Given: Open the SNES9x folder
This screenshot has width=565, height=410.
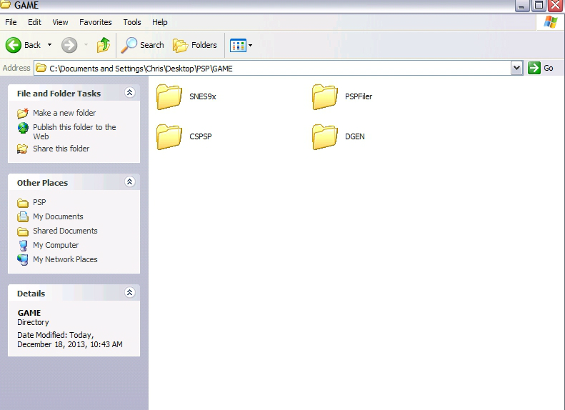Looking at the screenshot, I should (169, 96).
